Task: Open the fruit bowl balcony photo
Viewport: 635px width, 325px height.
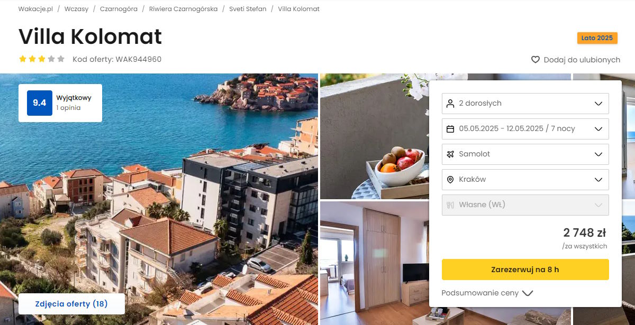Action: pos(375,136)
